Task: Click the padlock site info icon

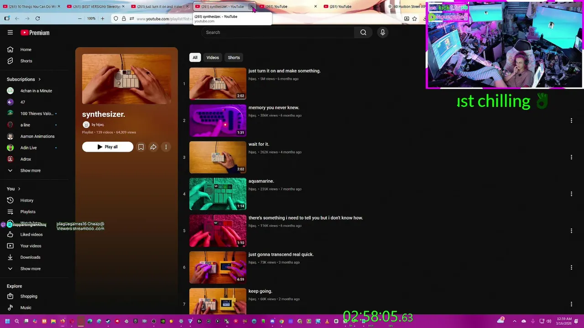Action: click(x=124, y=19)
